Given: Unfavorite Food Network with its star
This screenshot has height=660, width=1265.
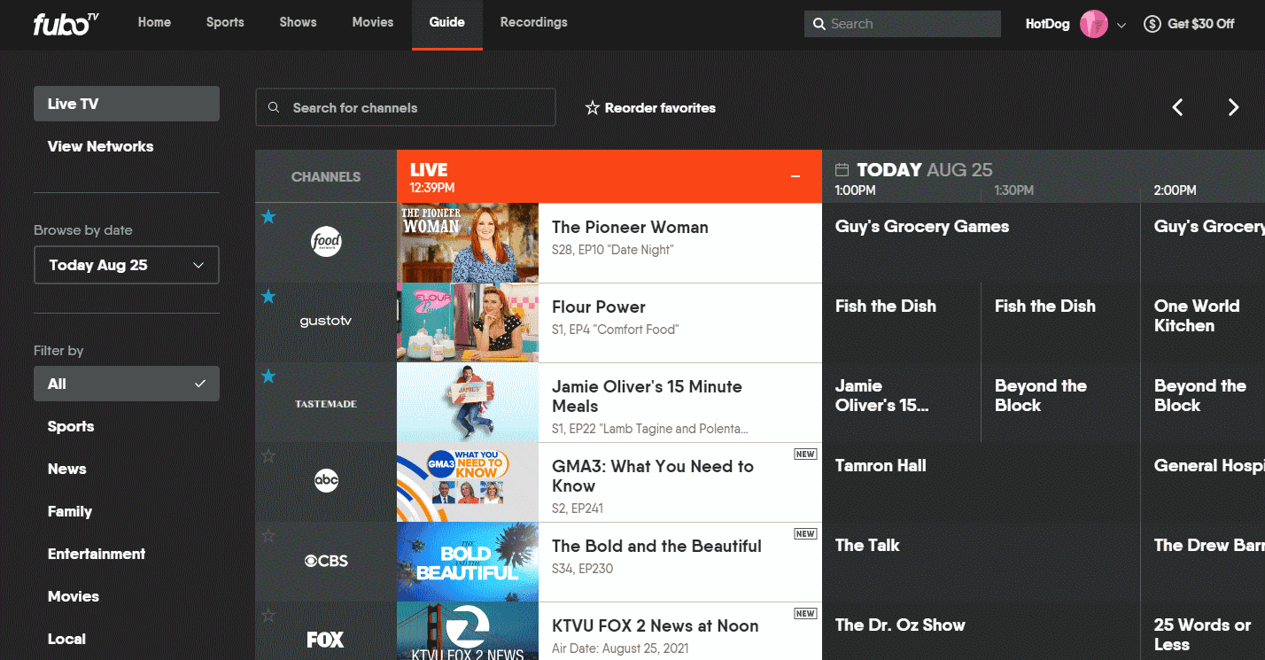Looking at the screenshot, I should [268, 217].
